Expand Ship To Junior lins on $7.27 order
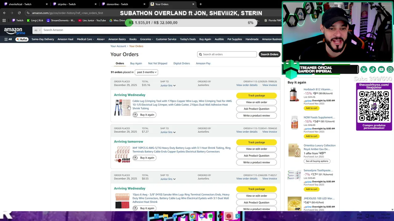 coord(168,132)
